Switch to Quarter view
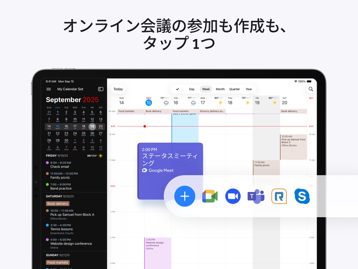The image size is (358, 269). [x=235, y=89]
